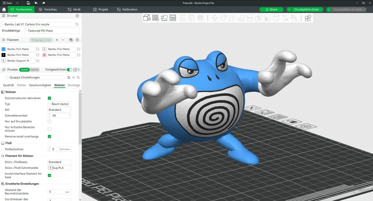
Task: Uncheck Stützstrukturen aktivieren checkbox
Action: tap(50, 98)
